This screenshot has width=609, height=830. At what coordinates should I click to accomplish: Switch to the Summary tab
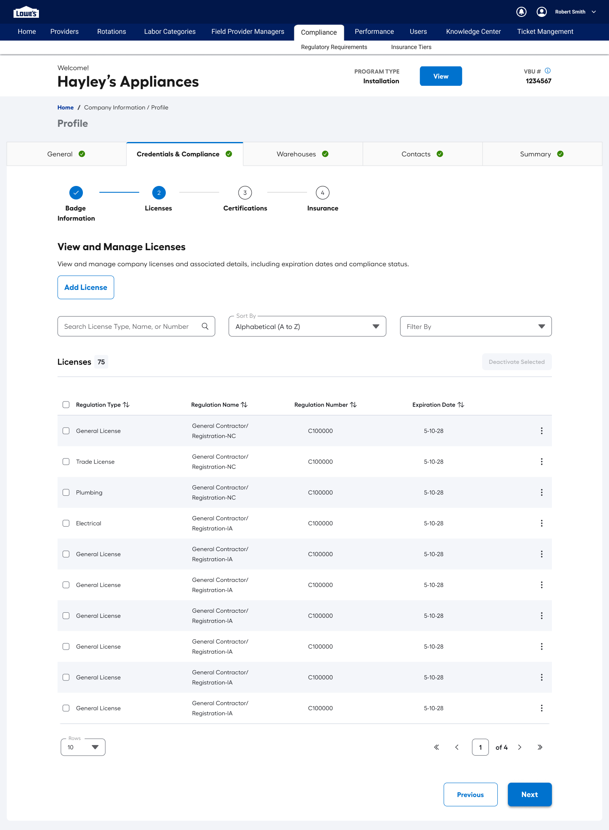tap(542, 154)
